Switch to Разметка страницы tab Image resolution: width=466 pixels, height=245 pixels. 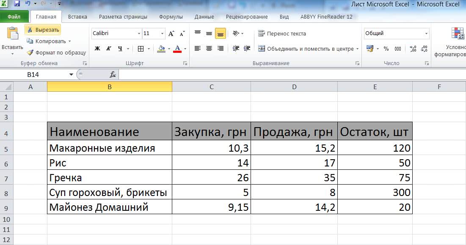[123, 17]
